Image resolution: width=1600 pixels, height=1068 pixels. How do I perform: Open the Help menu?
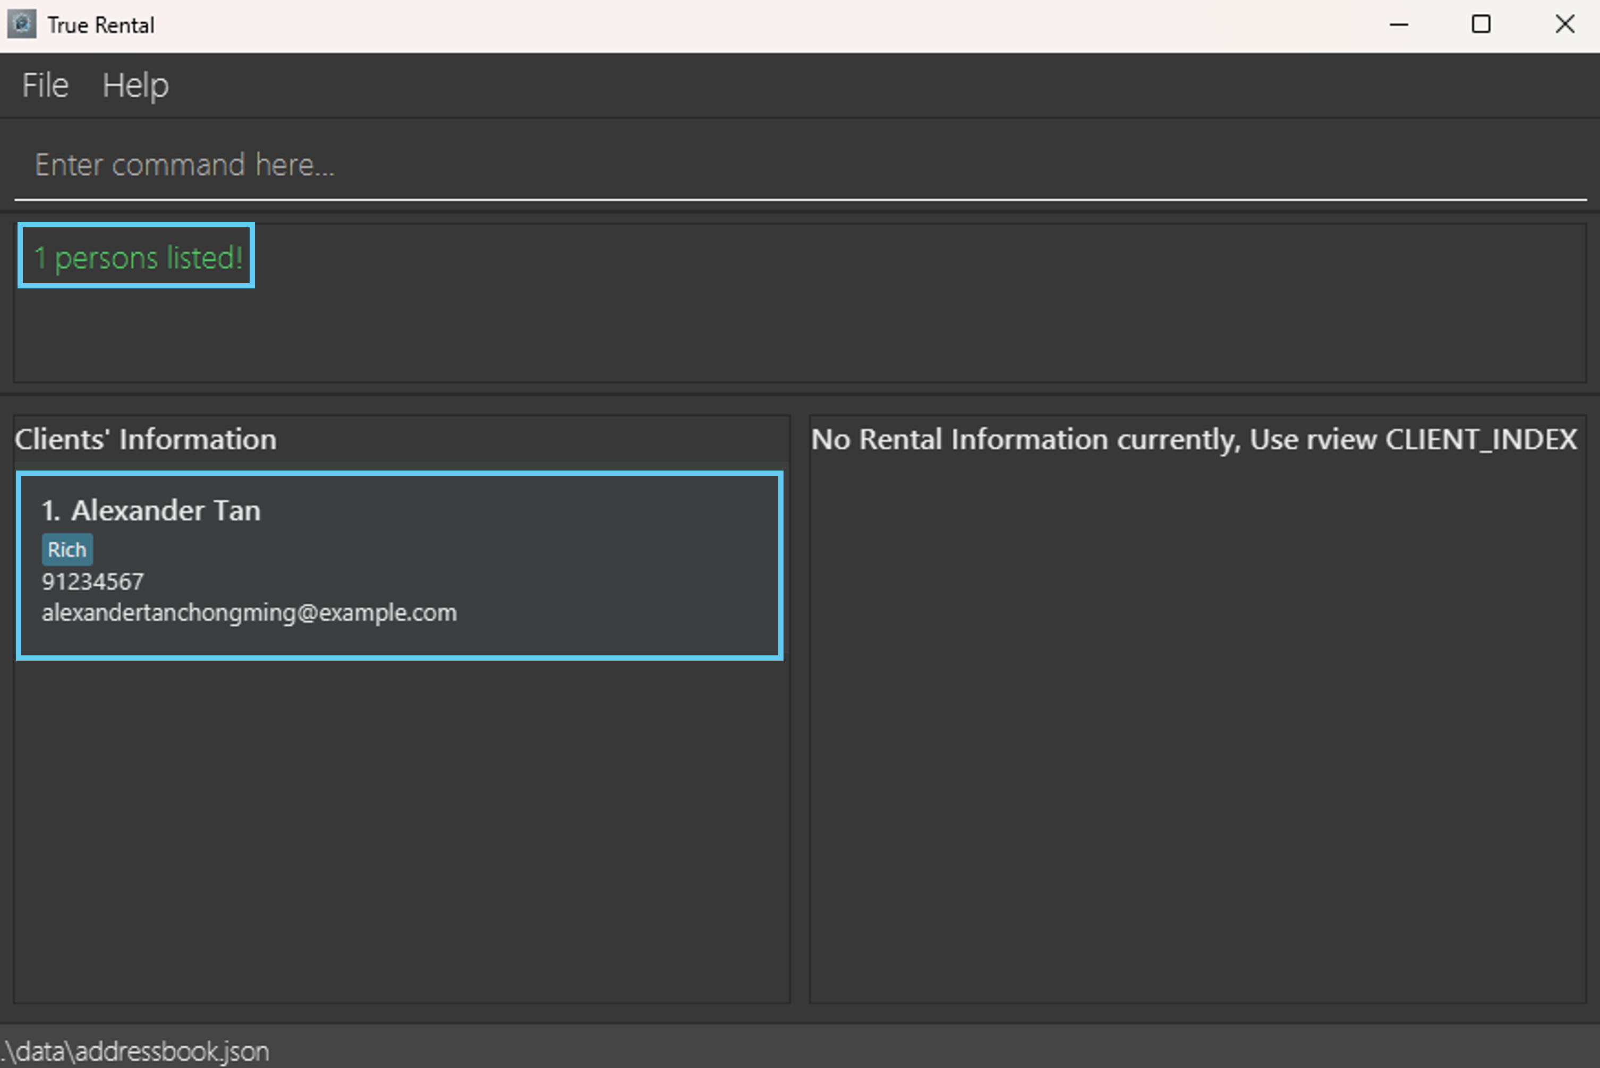(135, 86)
